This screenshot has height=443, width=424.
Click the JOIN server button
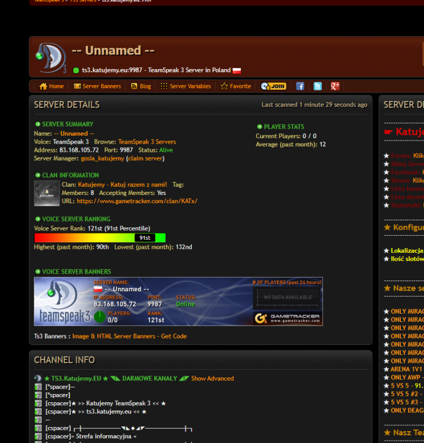273,86
